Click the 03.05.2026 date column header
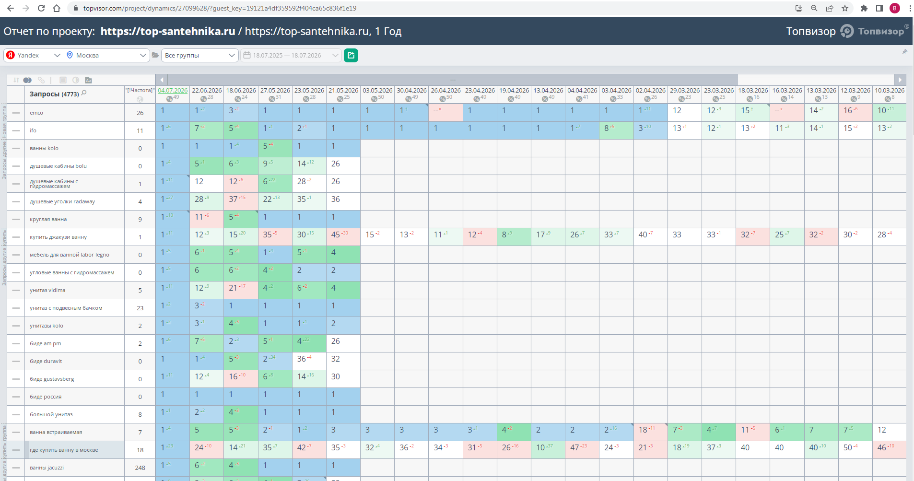The width and height of the screenshot is (914, 481). click(377, 90)
